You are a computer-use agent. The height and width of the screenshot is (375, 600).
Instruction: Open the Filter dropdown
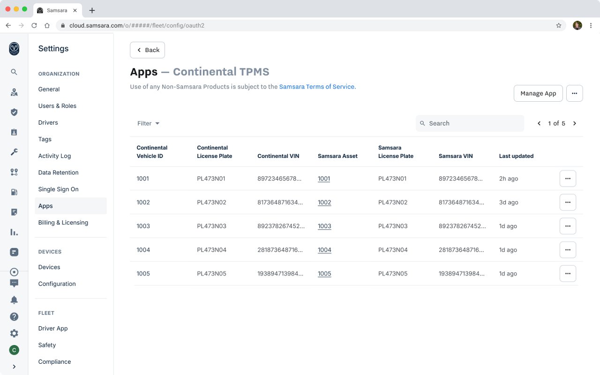pos(149,123)
